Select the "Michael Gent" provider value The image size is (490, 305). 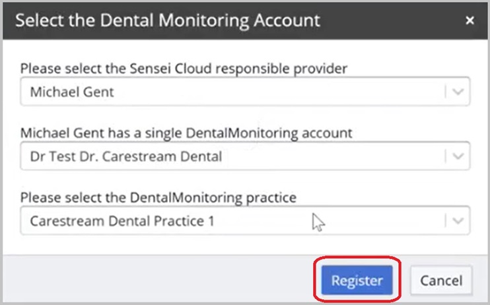[x=72, y=92]
